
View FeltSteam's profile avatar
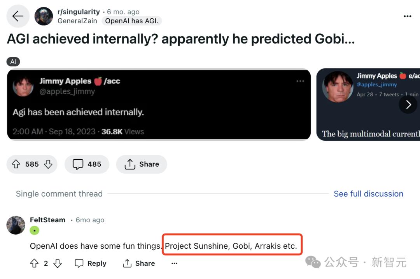click(x=16, y=225)
